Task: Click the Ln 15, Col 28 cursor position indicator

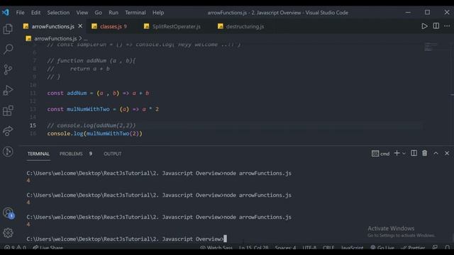Action: point(254,247)
